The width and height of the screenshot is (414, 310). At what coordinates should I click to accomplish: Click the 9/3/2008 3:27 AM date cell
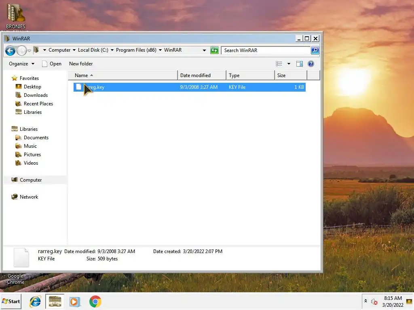[199, 87]
